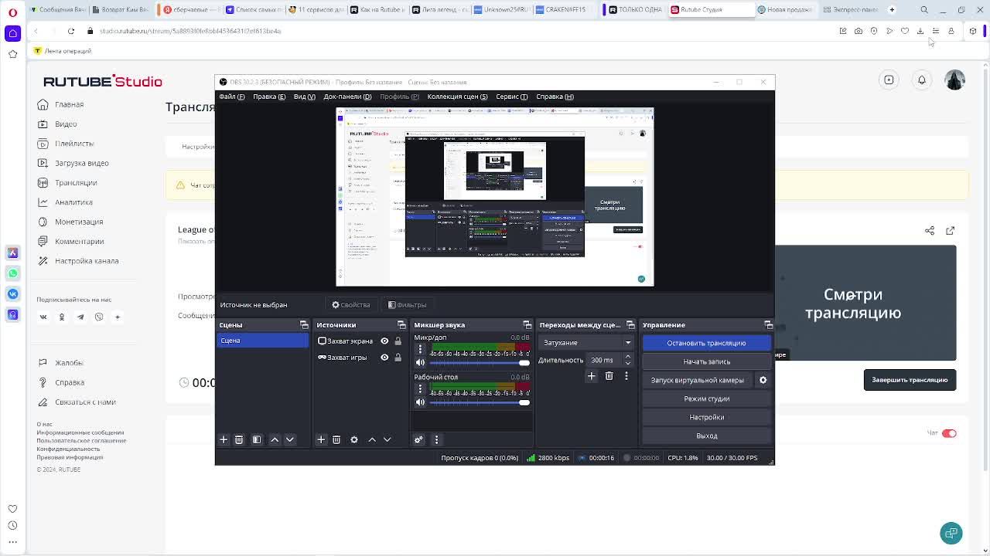Click Завершить трансляцию on the Rutube page

(910, 380)
